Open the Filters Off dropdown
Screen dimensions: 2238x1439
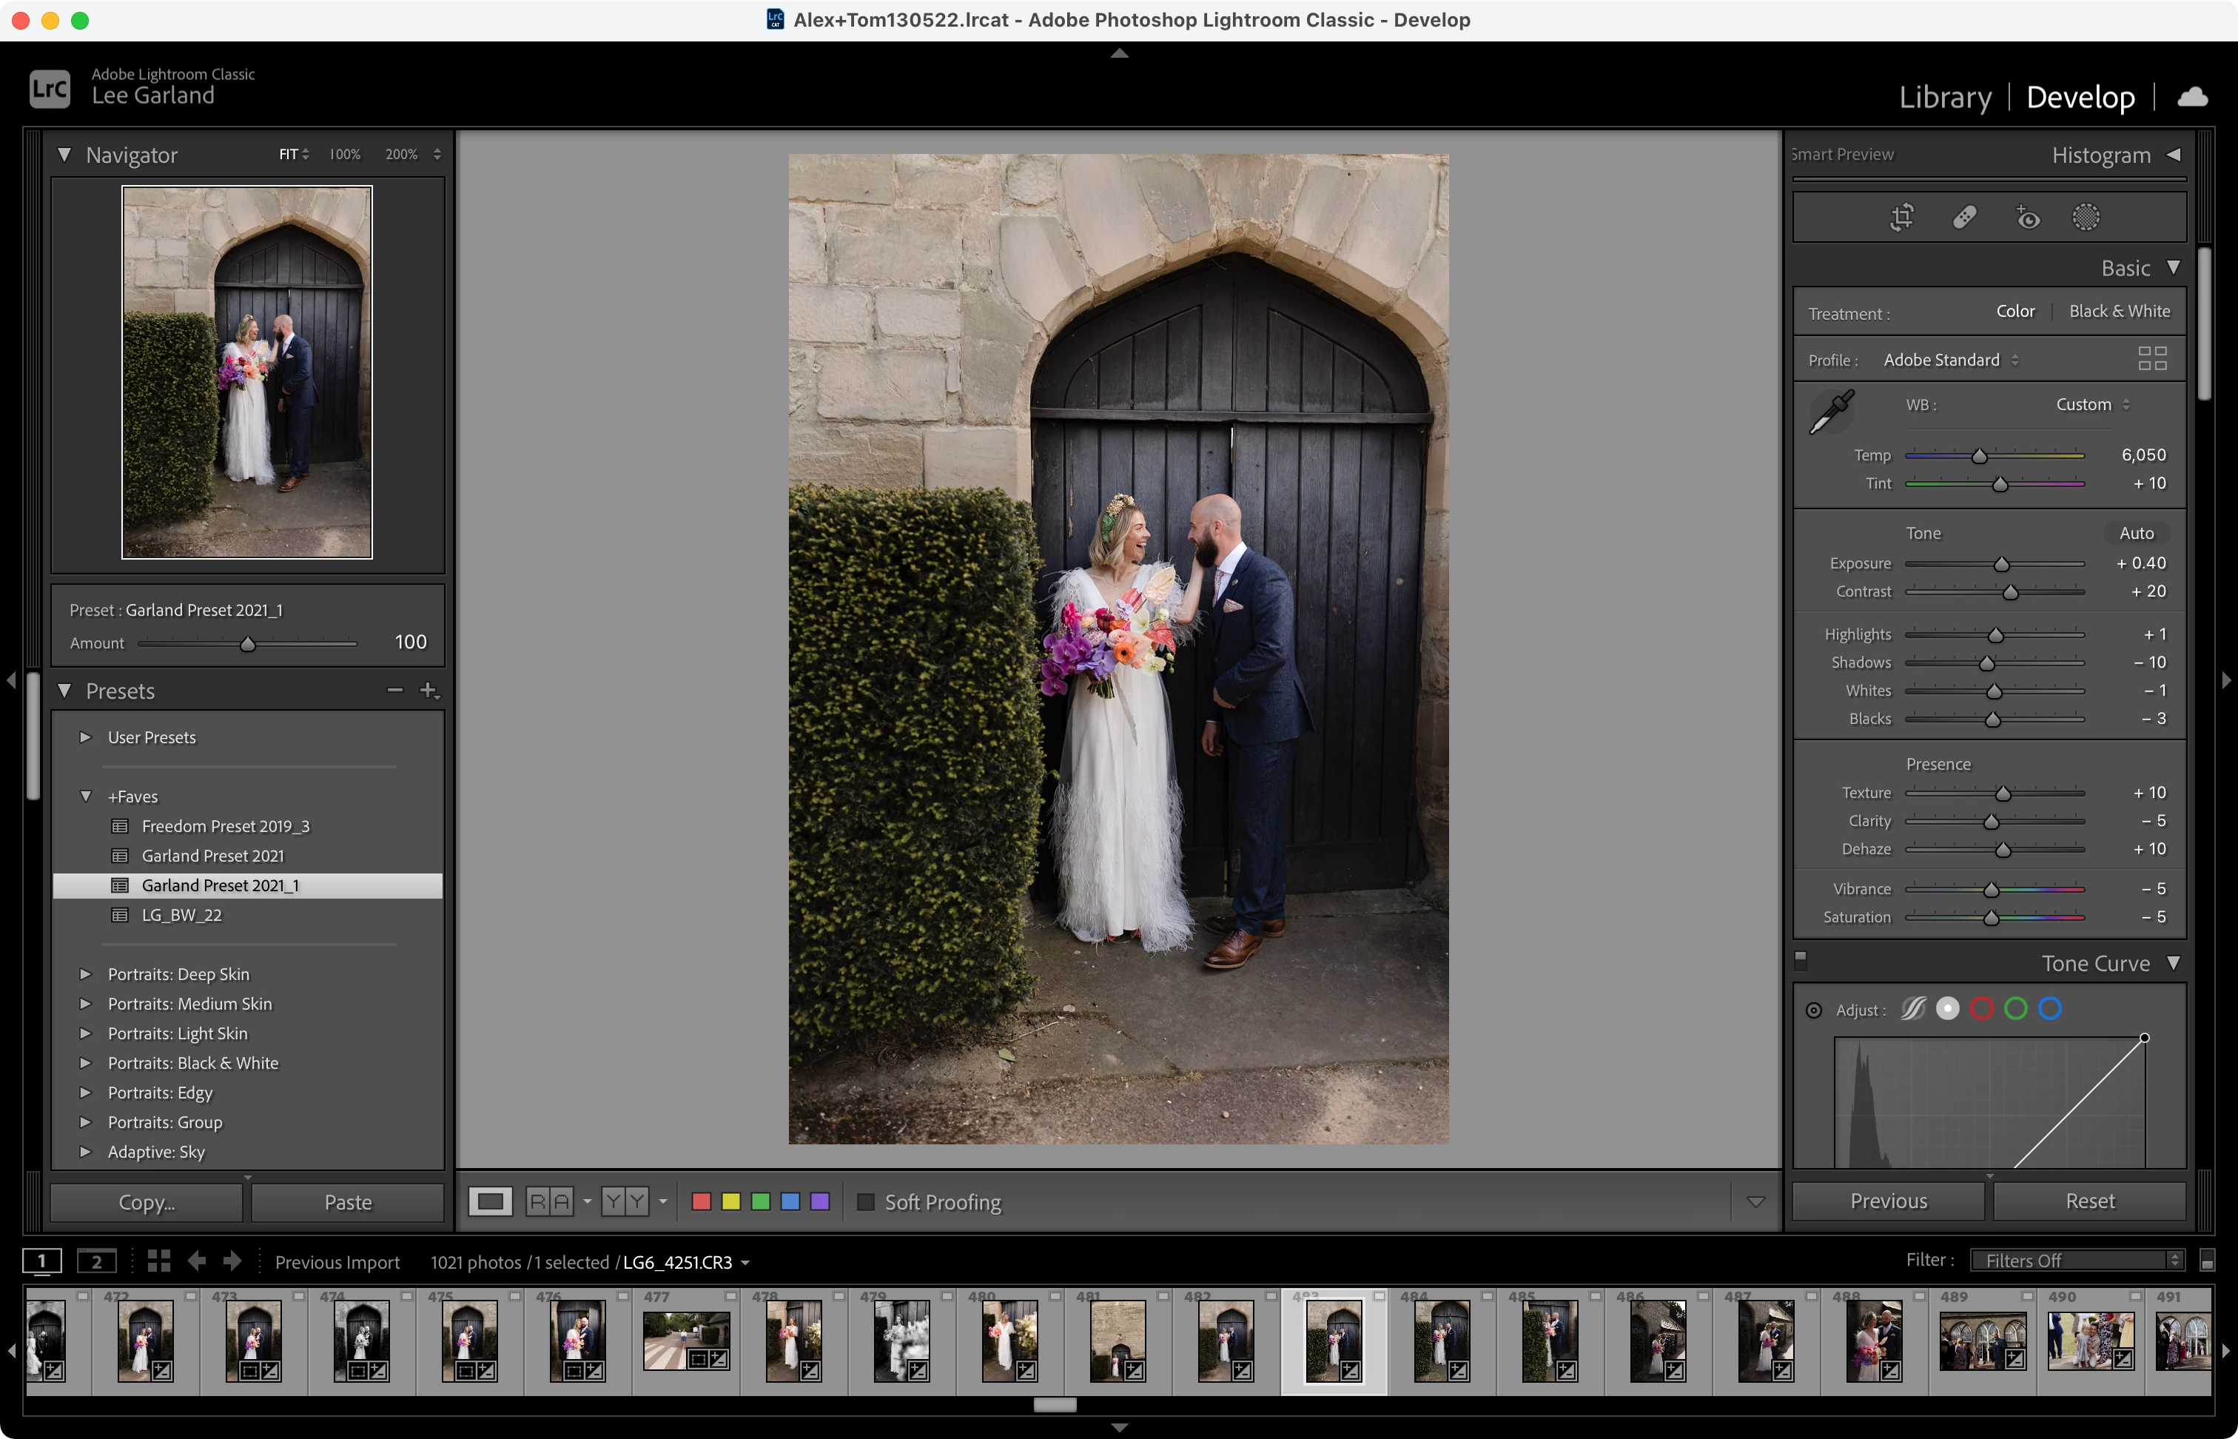pyautogui.click(x=2077, y=1261)
